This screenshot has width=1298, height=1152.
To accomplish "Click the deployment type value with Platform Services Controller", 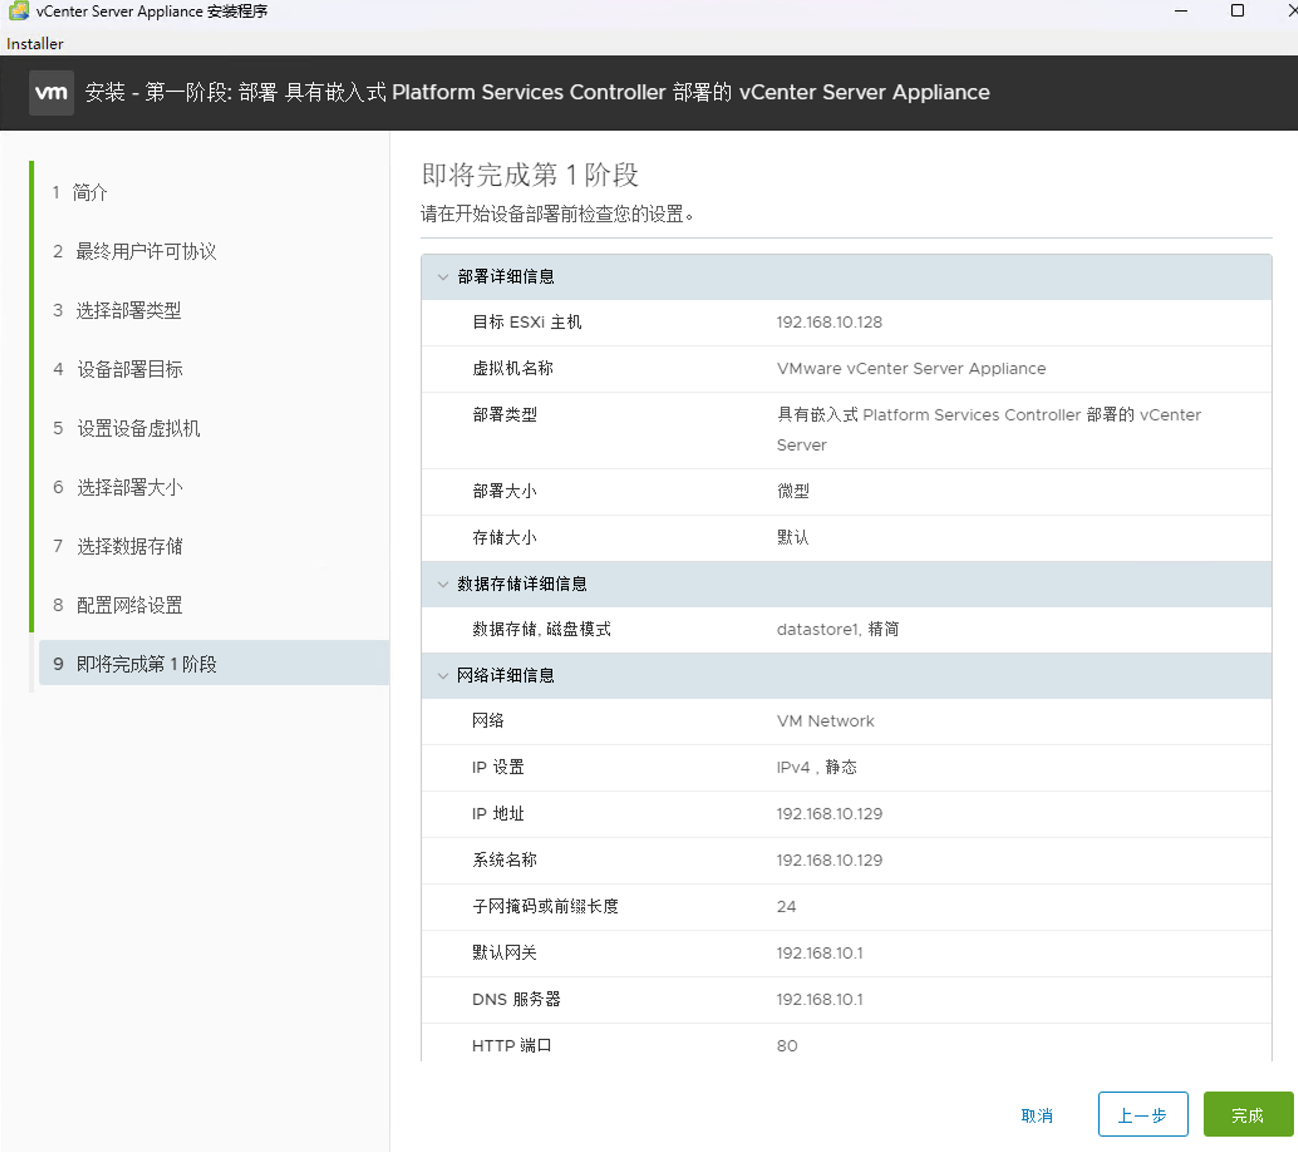I will click(x=989, y=430).
